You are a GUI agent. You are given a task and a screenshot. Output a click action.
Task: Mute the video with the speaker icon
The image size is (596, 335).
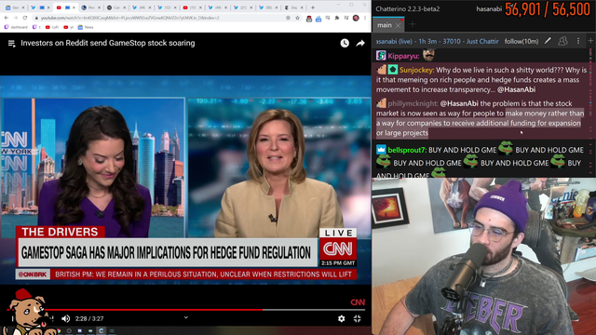[66, 318]
